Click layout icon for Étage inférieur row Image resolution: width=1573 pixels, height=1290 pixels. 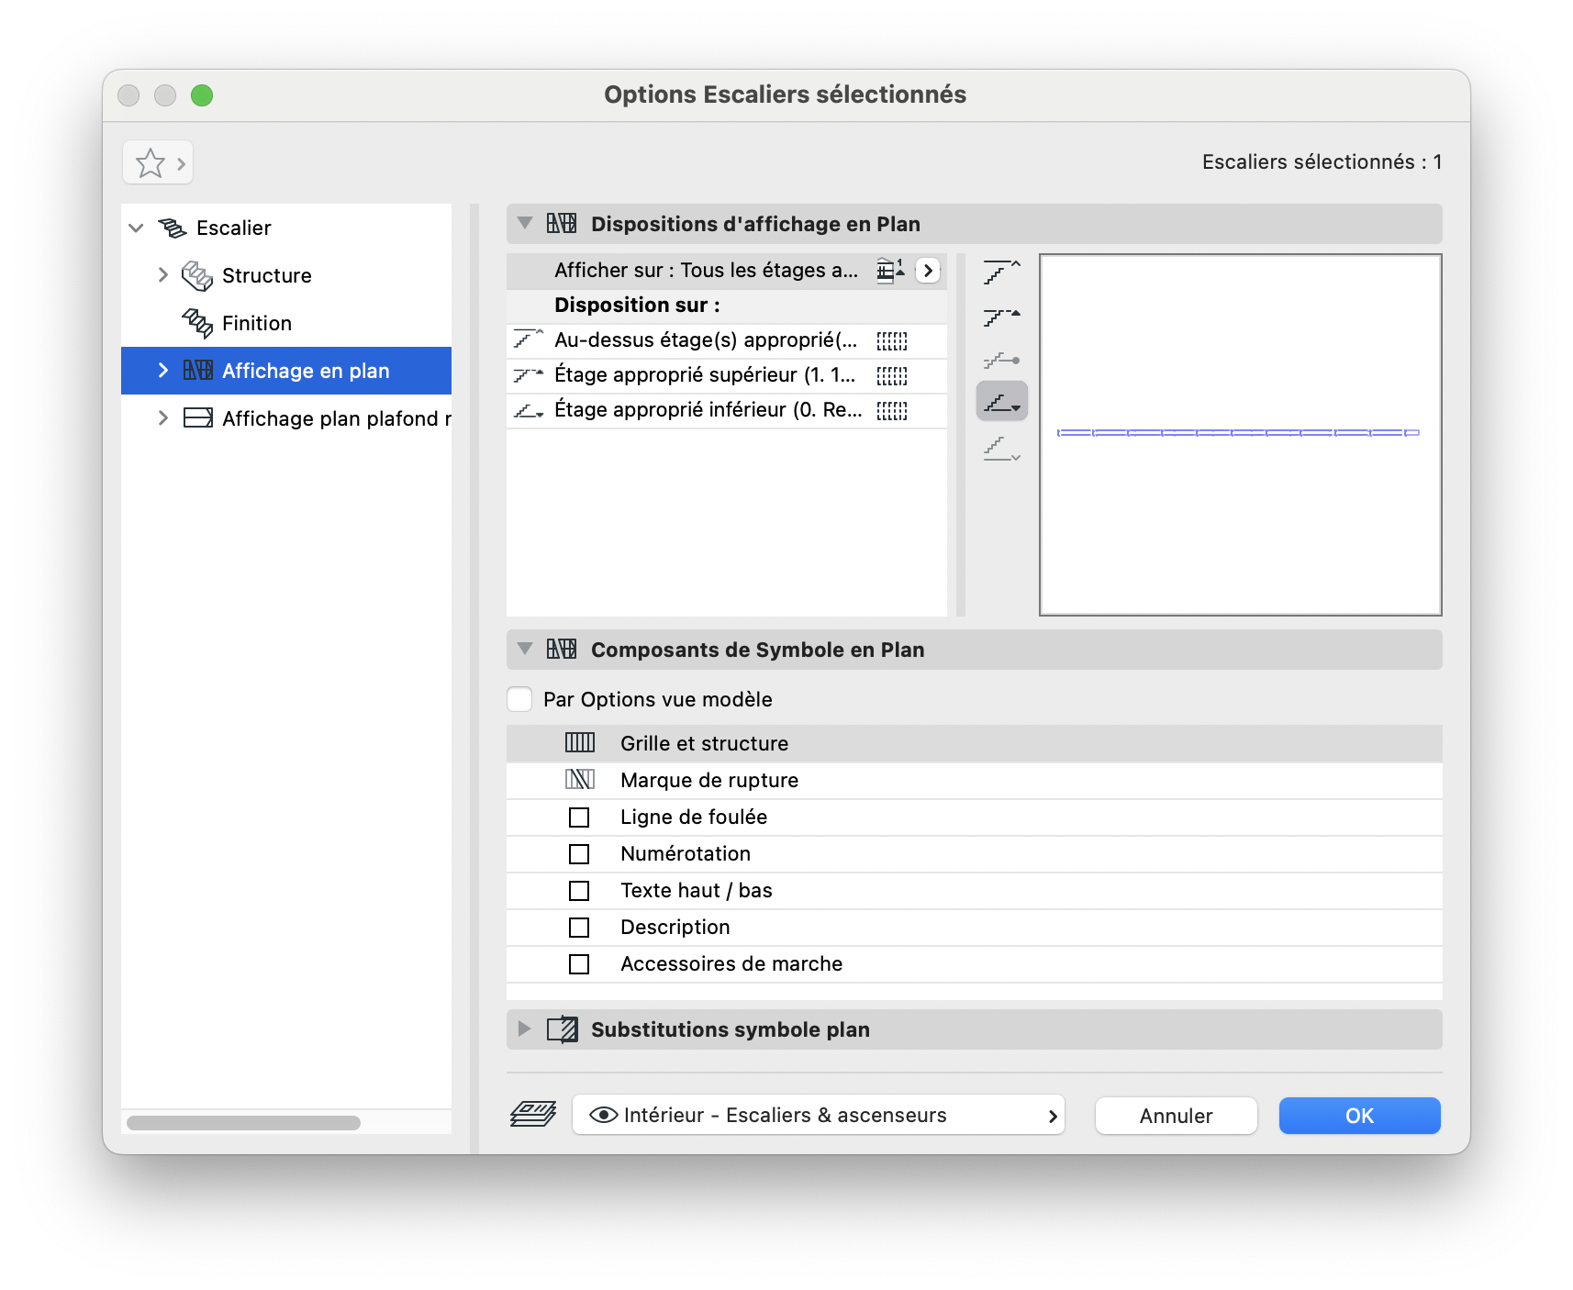pos(892,411)
